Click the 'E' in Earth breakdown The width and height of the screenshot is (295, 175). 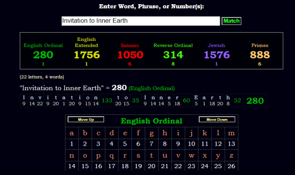[196, 97]
